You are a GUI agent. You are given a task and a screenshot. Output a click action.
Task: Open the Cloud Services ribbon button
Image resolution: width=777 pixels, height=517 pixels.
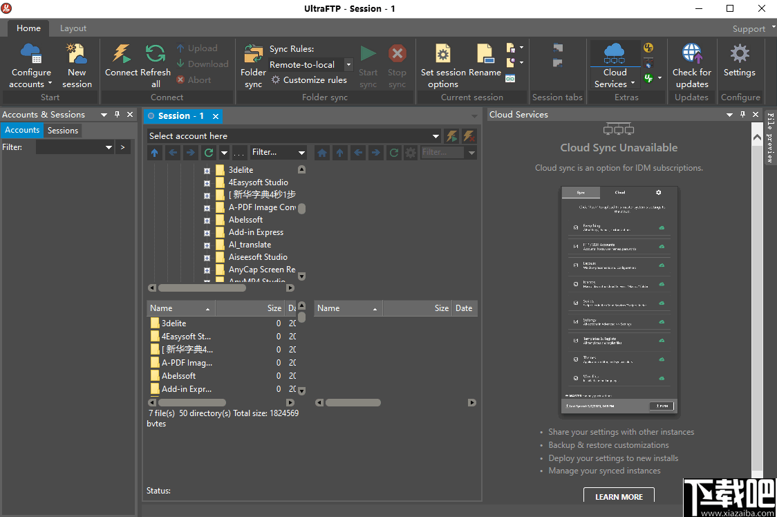point(615,66)
